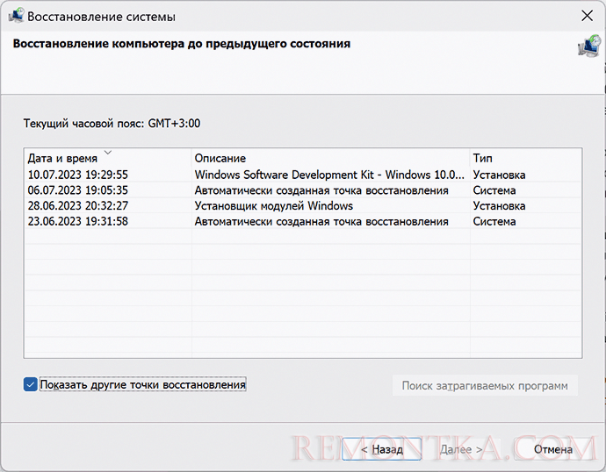The height and width of the screenshot is (472, 606).
Task: Click 'Windows Software Development Kit' description
Action: 329,175
